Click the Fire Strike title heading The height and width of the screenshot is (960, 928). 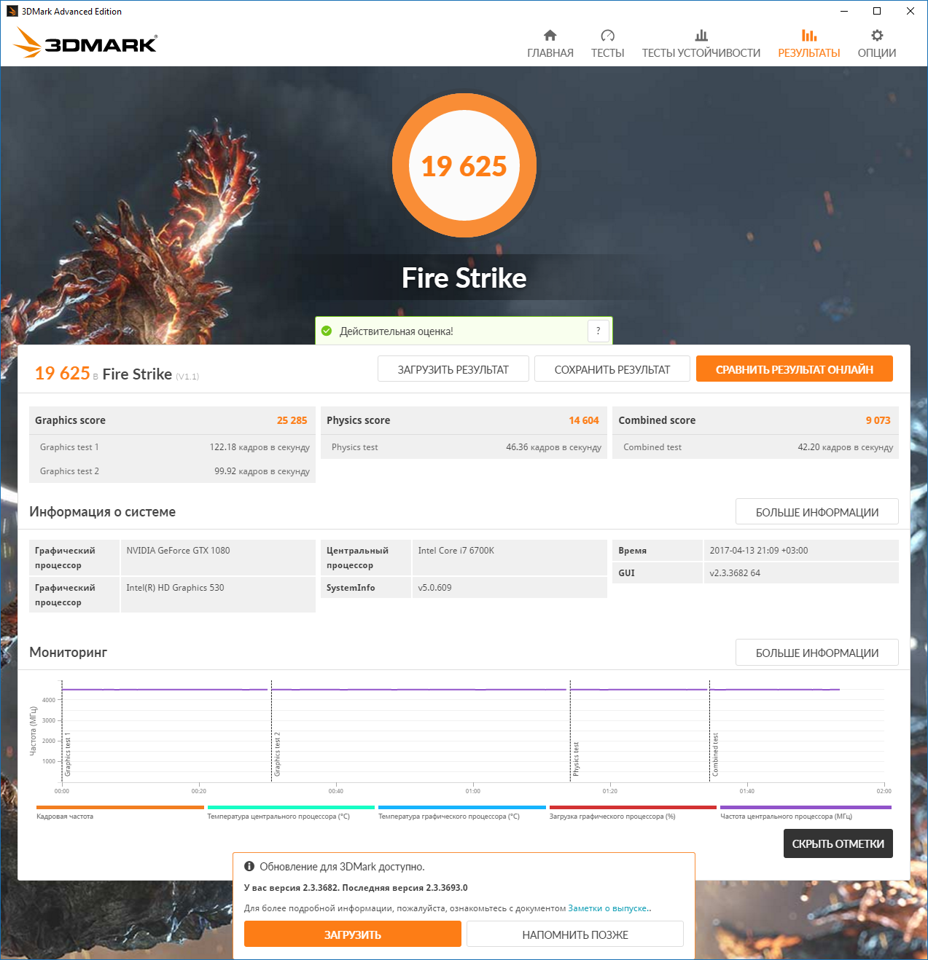pyautogui.click(x=464, y=278)
